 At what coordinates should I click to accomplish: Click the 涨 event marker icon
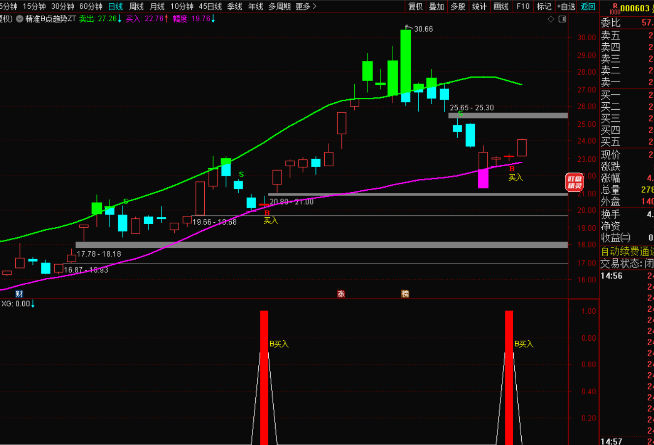click(341, 294)
